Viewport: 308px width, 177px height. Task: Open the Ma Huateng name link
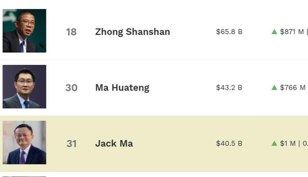(122, 88)
